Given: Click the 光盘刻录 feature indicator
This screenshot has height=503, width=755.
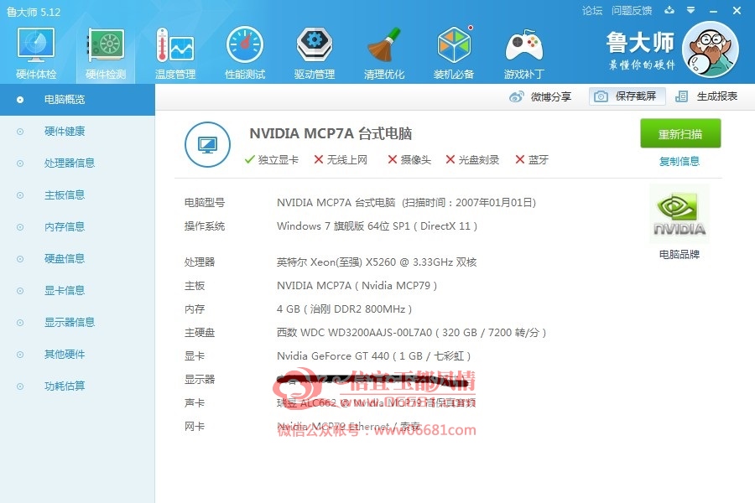Looking at the screenshot, I should click(x=472, y=160).
